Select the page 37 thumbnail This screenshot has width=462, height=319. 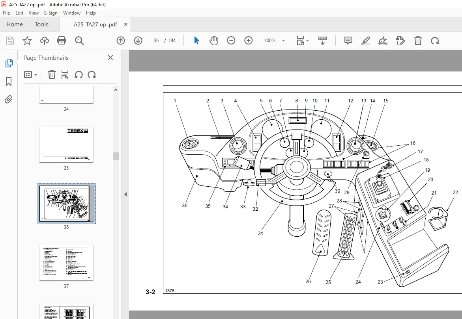point(66,263)
